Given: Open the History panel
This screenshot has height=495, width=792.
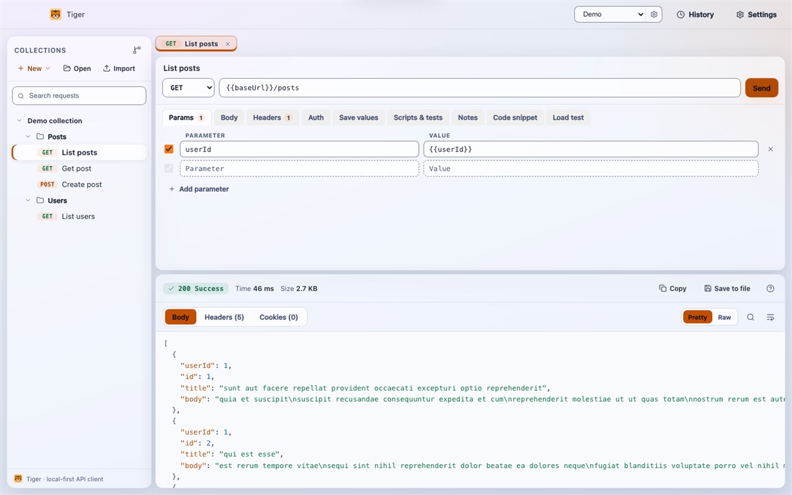Looking at the screenshot, I should tap(695, 14).
